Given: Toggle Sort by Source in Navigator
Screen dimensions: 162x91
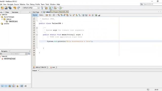Looking at the screenshot, I should click(x=25, y=86).
